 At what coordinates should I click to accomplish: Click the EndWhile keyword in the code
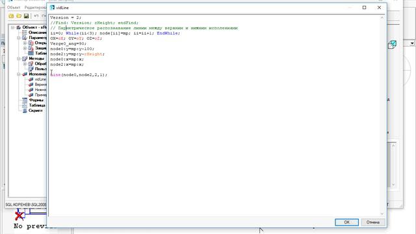(x=167, y=33)
